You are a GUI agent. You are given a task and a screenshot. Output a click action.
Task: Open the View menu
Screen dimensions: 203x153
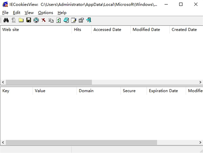[x=29, y=13]
